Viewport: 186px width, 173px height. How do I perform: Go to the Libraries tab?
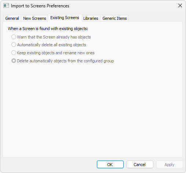91,18
